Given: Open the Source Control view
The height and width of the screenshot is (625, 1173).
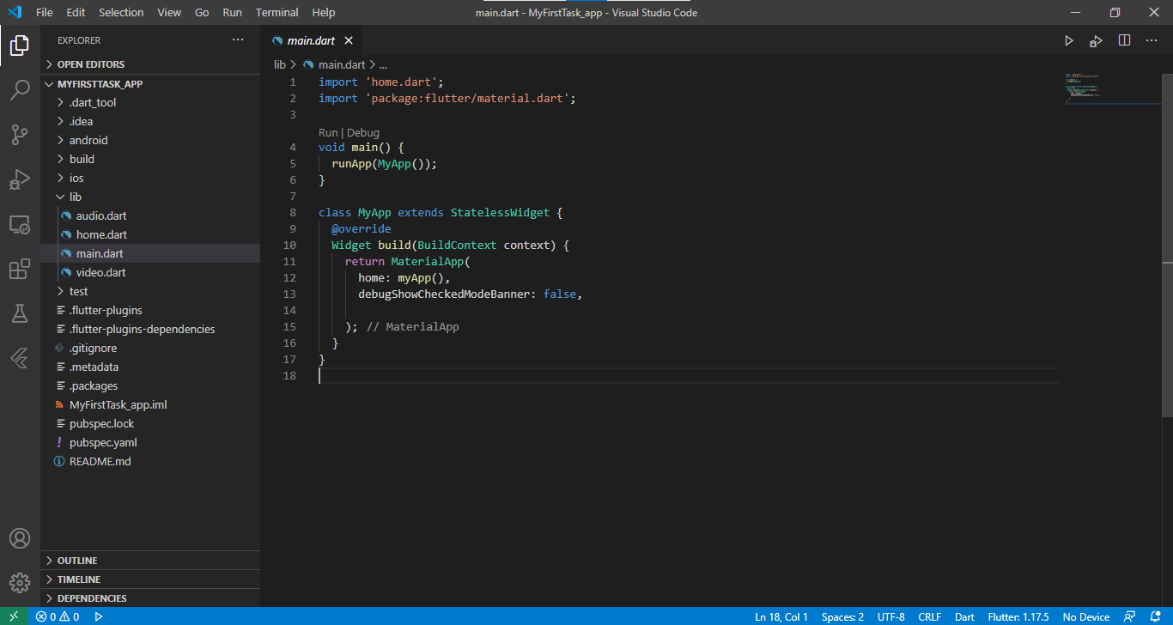Looking at the screenshot, I should 20,135.
